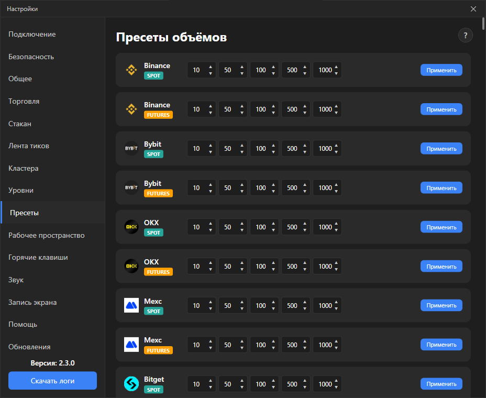Open the Стакан settings section
The image size is (486, 398).
pos(20,124)
